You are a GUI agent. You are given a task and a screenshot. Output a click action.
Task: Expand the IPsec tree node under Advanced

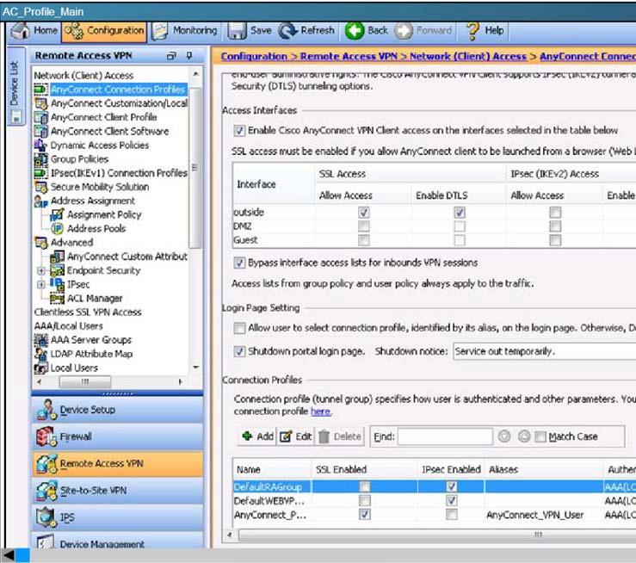[x=40, y=284]
